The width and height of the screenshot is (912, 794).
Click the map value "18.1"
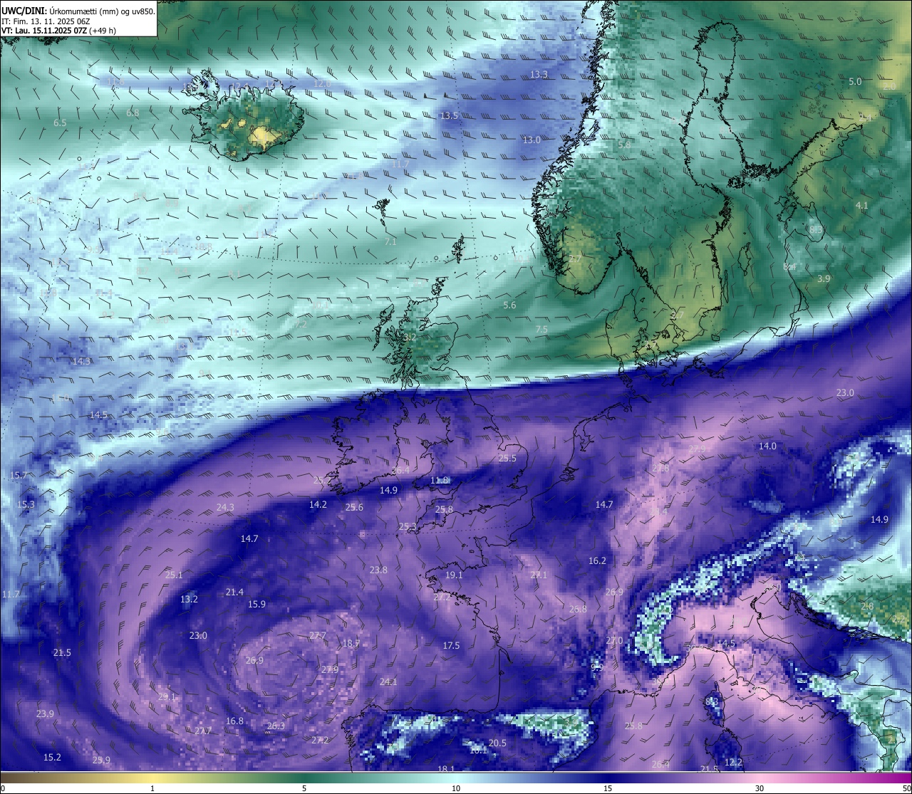coord(446,770)
